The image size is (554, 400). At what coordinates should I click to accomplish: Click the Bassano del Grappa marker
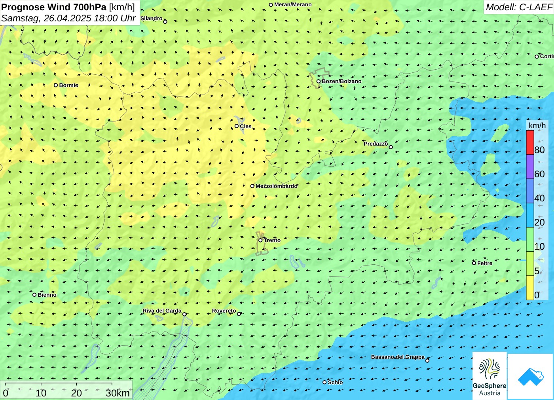[x=427, y=360]
